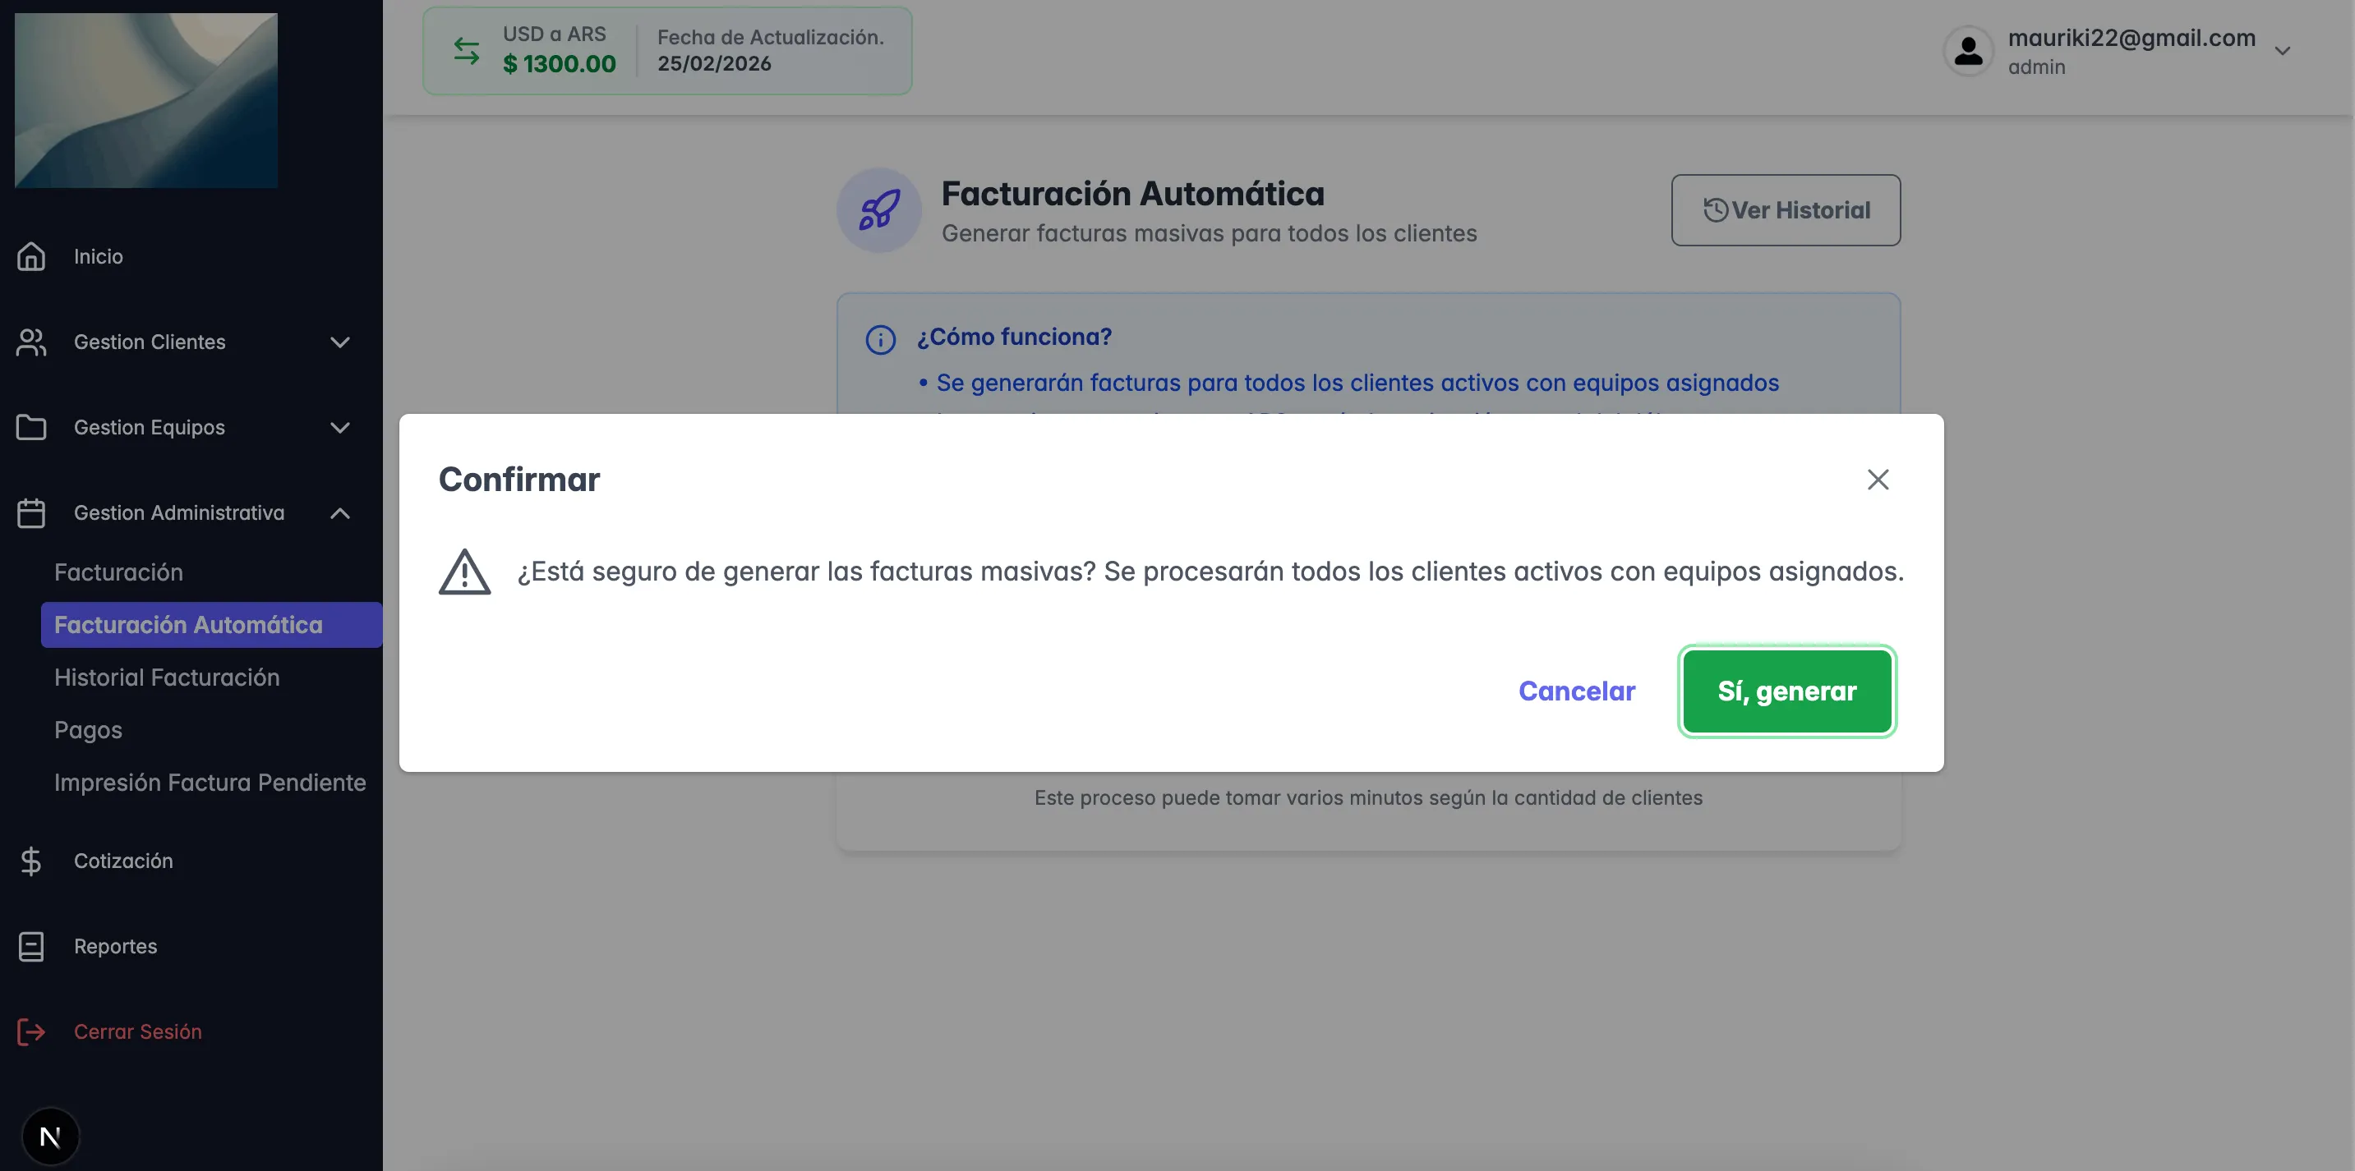Click the Inicio home icon
Image resolution: width=2355 pixels, height=1171 pixels.
(31, 257)
